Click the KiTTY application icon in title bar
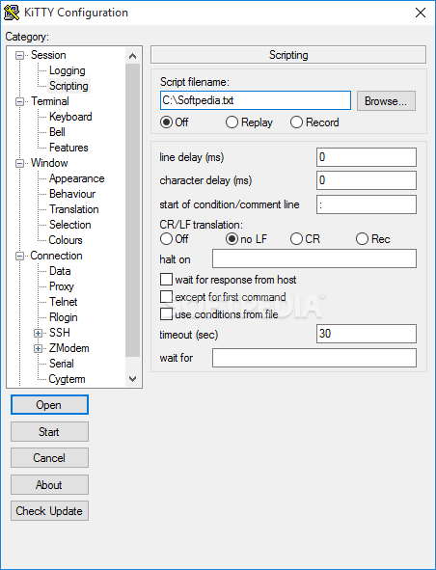Screen dimensions: 436x570 (x=12, y=13)
